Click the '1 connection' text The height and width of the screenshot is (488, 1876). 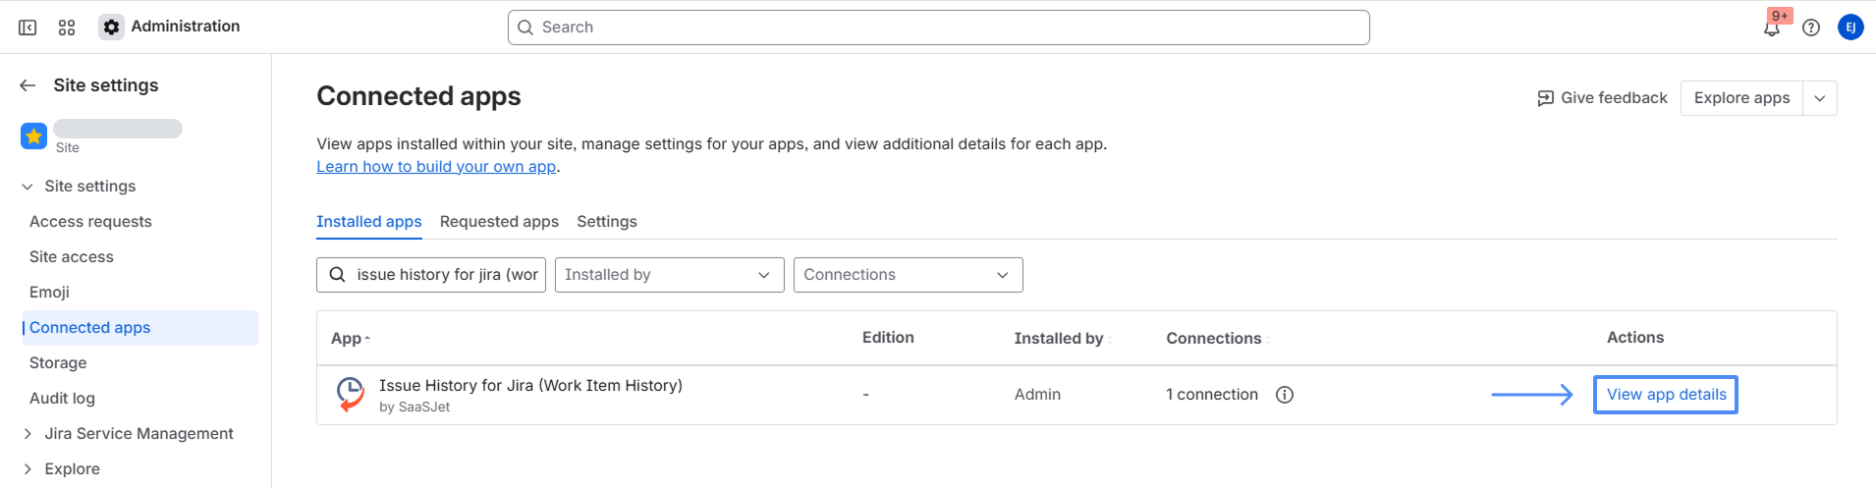pyautogui.click(x=1212, y=395)
